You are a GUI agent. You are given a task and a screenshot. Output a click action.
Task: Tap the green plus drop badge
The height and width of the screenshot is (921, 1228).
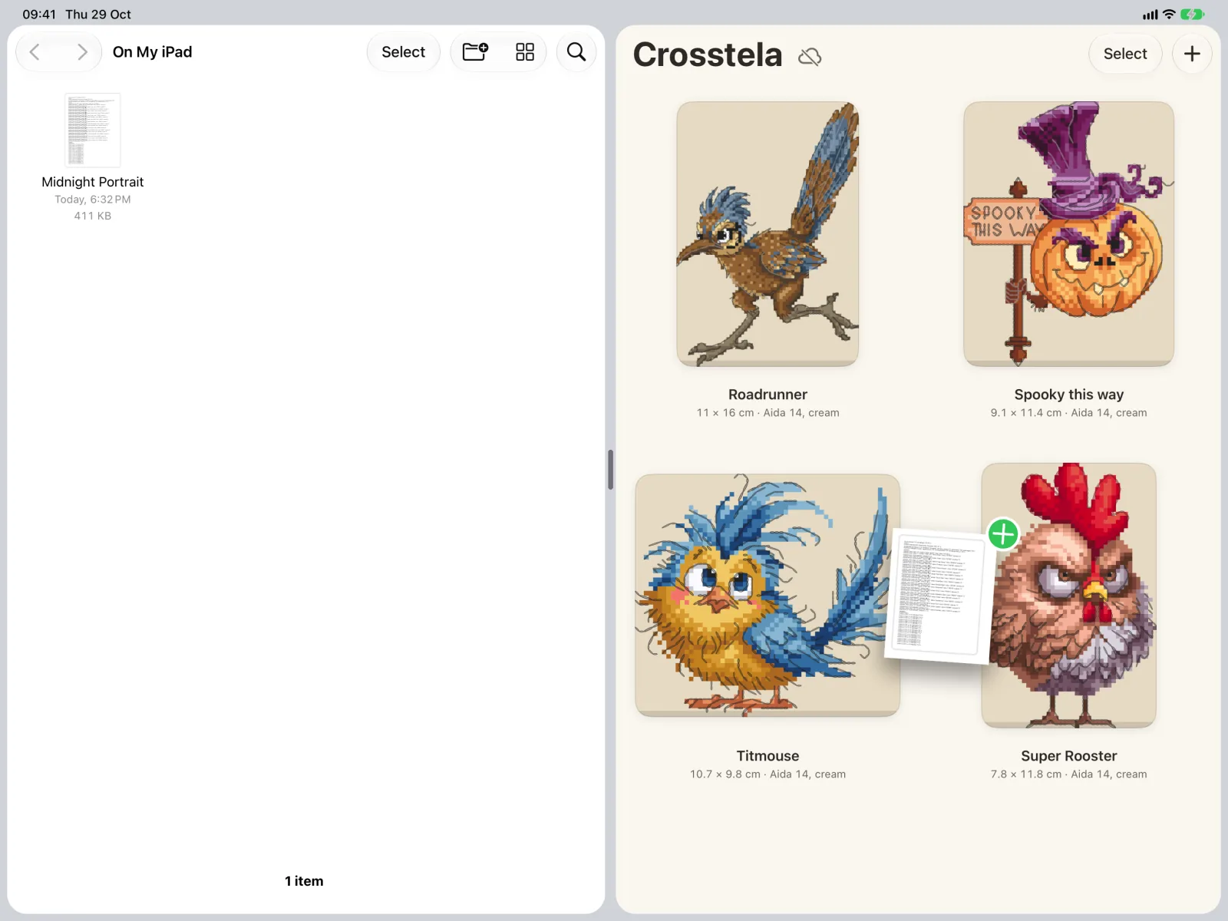[x=1003, y=534]
